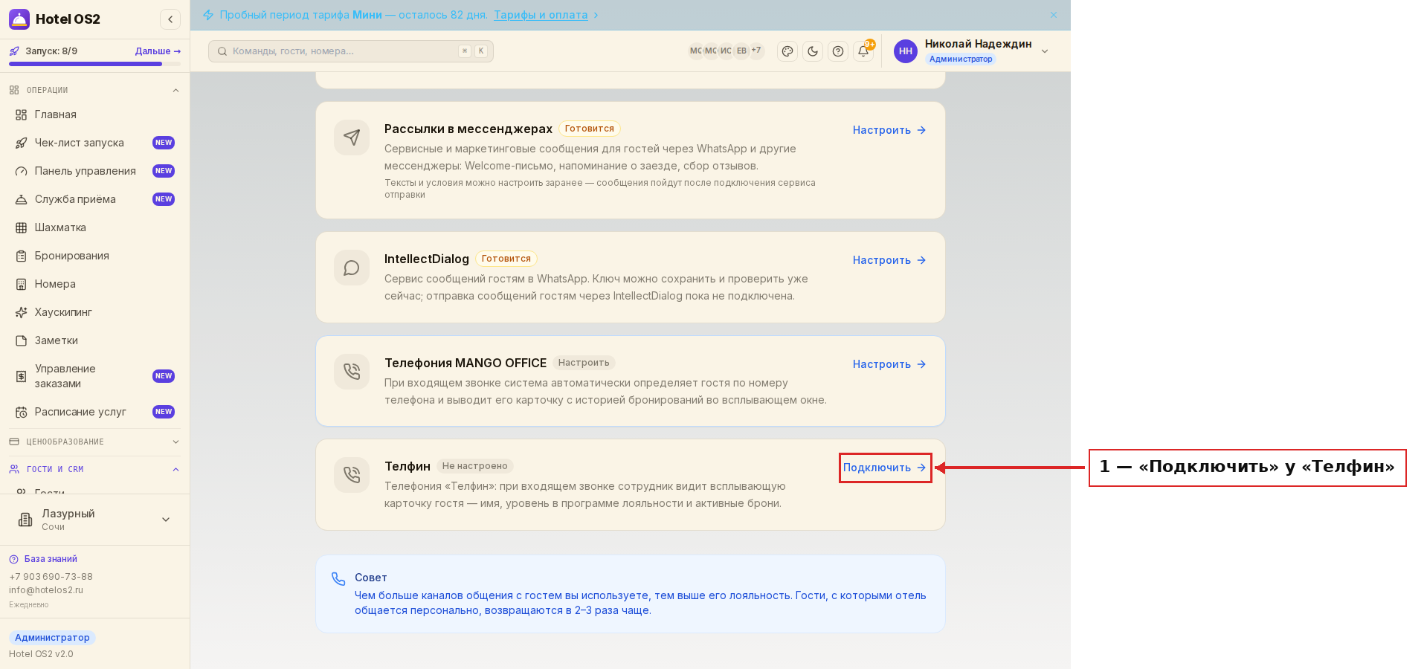
Task: Open the База знаний link
Action: tap(43, 559)
